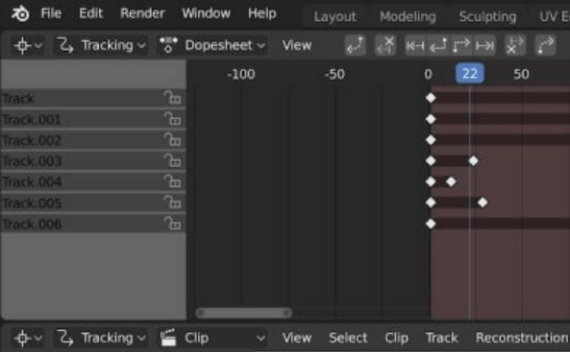Open the Dopesheet view dropdown
Screen dimensions: 570x352
pyautogui.click(x=212, y=46)
